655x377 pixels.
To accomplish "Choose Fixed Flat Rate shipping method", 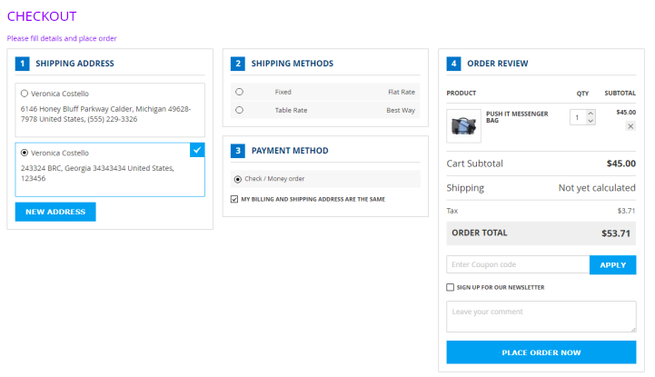I will pos(239,92).
